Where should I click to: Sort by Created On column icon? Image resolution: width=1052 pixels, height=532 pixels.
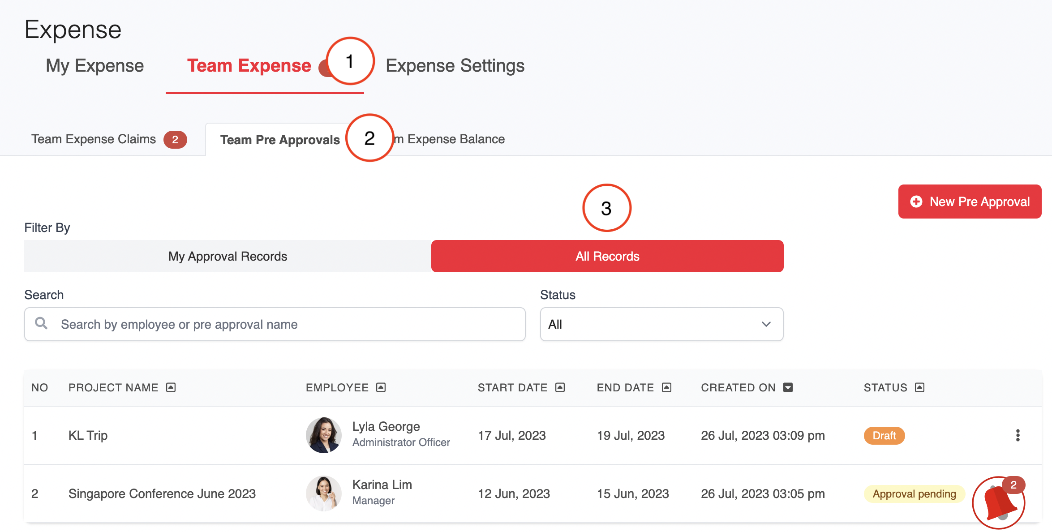tap(788, 387)
